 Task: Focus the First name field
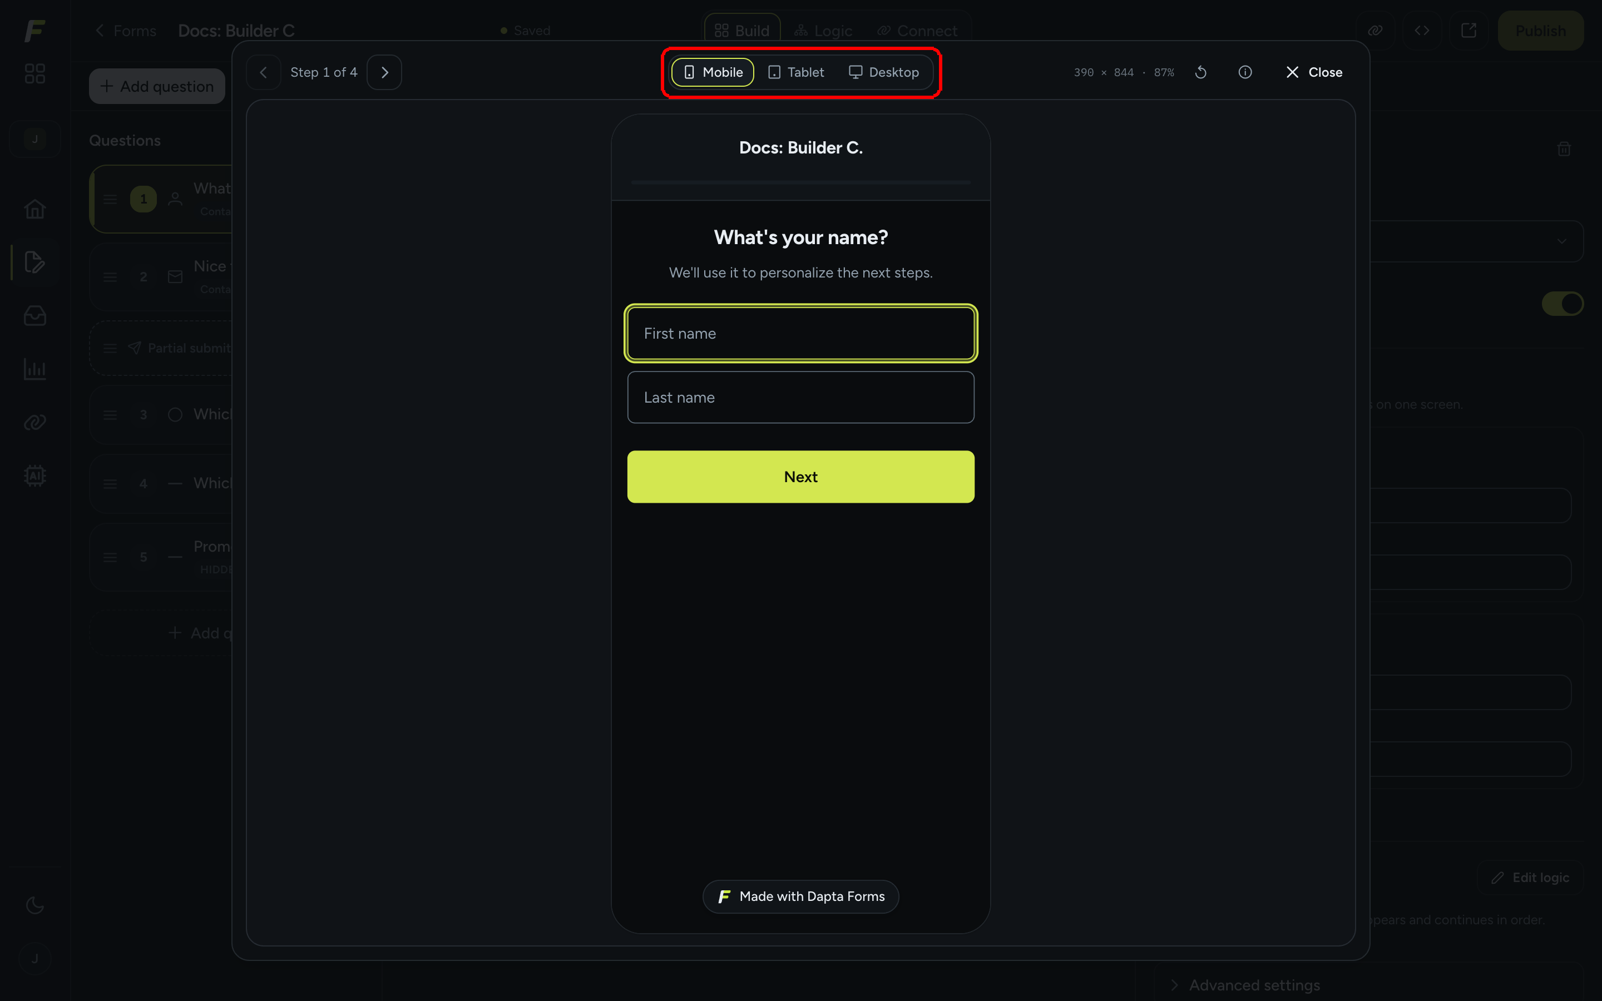(801, 333)
